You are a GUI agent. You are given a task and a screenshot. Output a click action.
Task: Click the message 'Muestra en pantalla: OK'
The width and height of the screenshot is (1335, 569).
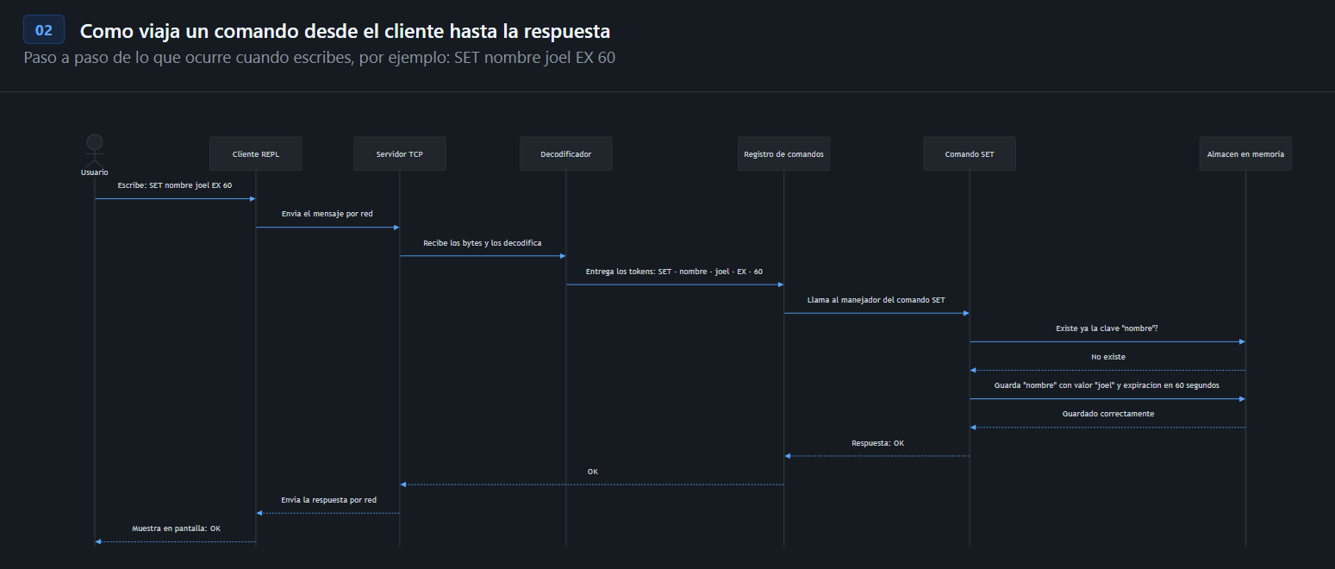coord(176,528)
